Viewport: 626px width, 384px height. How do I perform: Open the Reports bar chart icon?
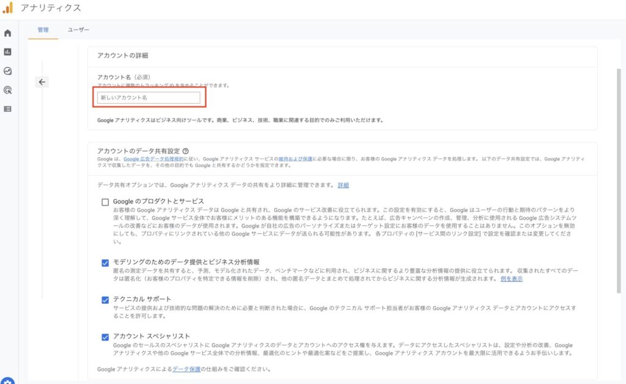7,52
